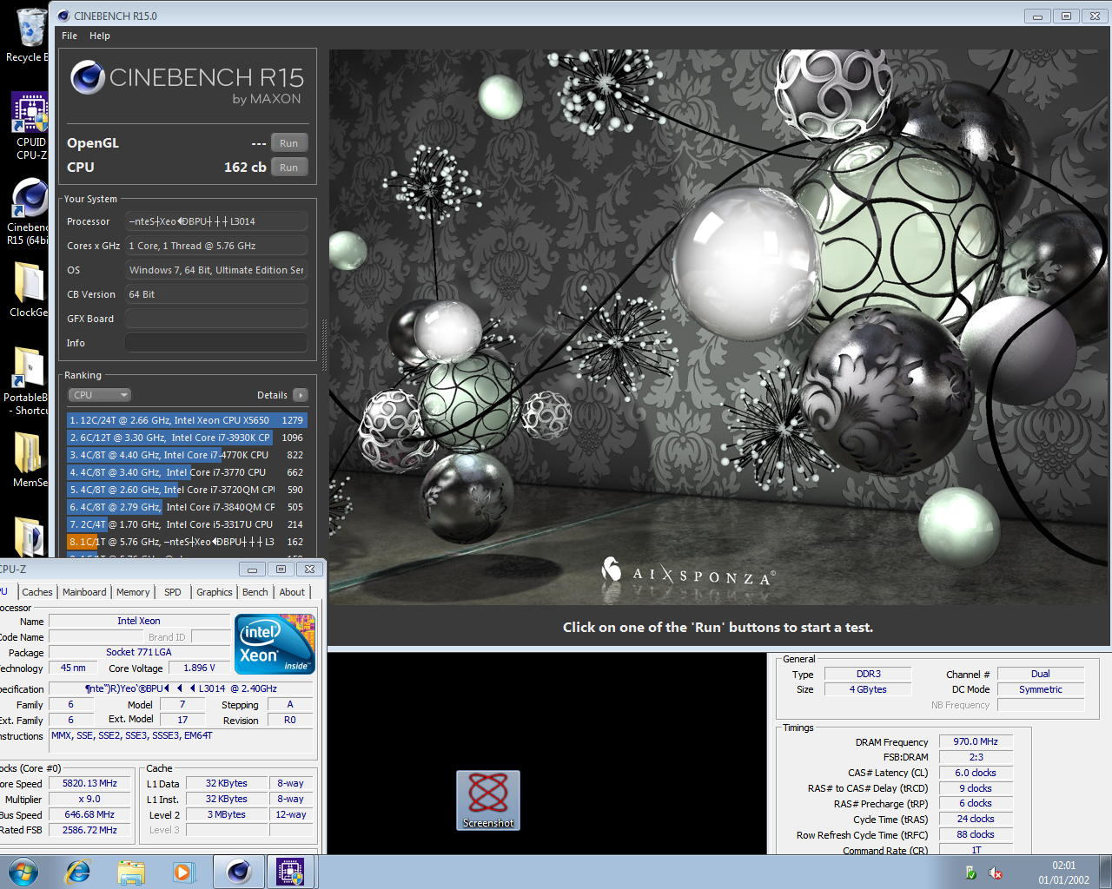
Task: Run the CPU benchmark
Action: [x=289, y=168]
